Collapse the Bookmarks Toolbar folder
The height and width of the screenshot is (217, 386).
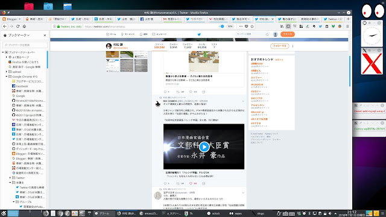(x=3, y=52)
